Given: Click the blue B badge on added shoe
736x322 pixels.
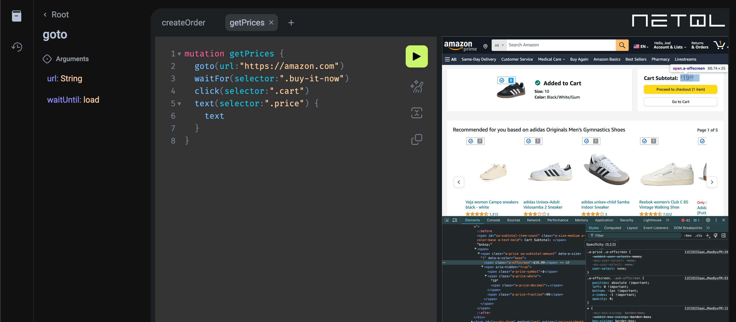Looking at the screenshot, I should (510, 80).
